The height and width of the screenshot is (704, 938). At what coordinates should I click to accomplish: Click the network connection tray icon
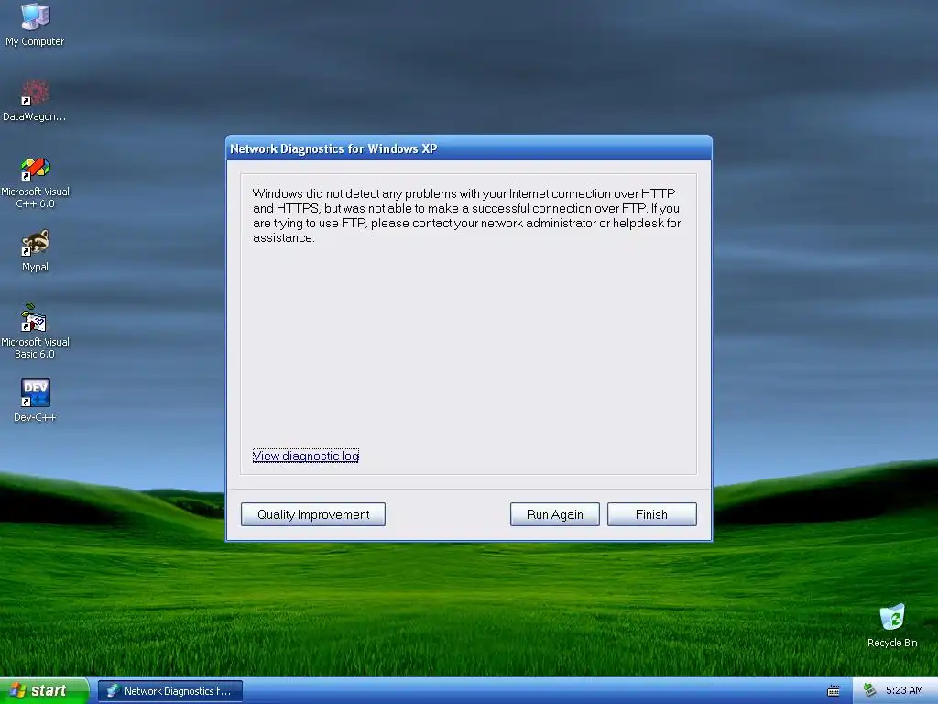[868, 690]
